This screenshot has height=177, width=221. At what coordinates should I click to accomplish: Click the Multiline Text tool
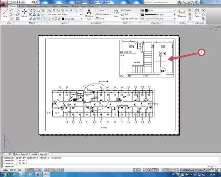[89, 14]
